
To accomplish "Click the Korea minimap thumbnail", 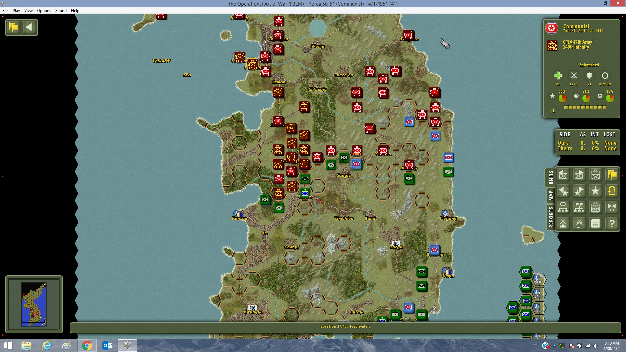I will 34,304.
